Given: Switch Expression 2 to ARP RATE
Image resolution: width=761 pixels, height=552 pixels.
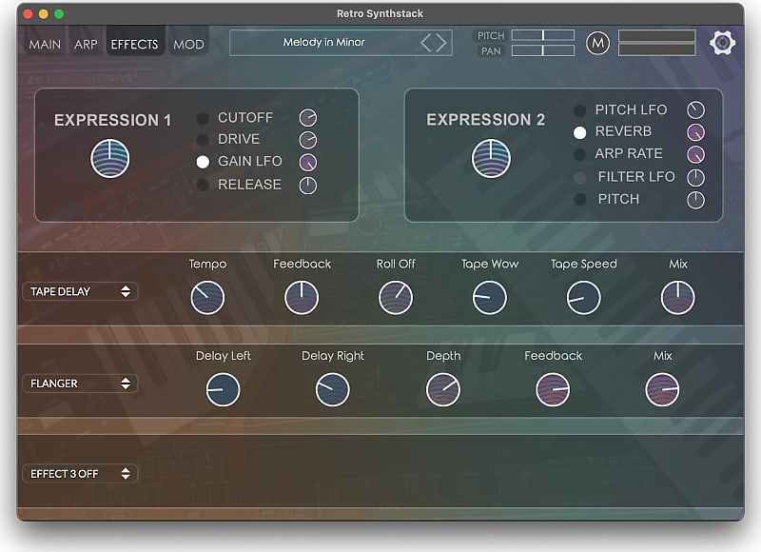Looking at the screenshot, I should [581, 154].
